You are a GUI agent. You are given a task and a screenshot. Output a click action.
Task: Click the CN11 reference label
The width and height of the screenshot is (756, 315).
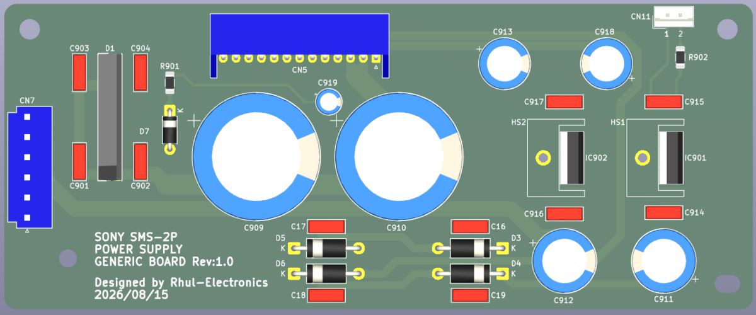(x=640, y=17)
